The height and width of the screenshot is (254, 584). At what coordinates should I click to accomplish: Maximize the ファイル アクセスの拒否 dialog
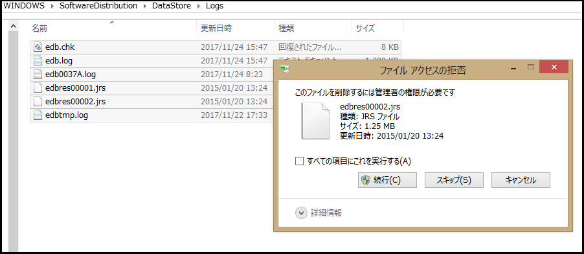tap(531, 67)
